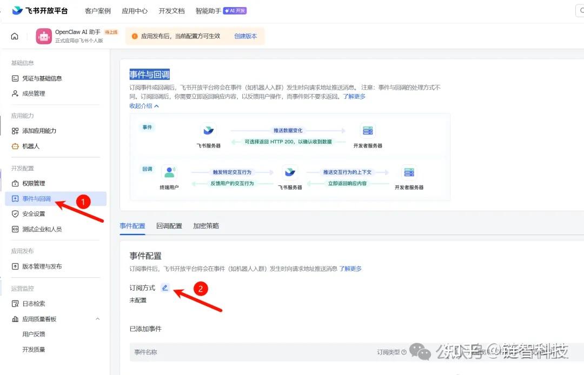Click the 终端用户 icon in callback diagram
The width and height of the screenshot is (584, 375).
[169, 172]
